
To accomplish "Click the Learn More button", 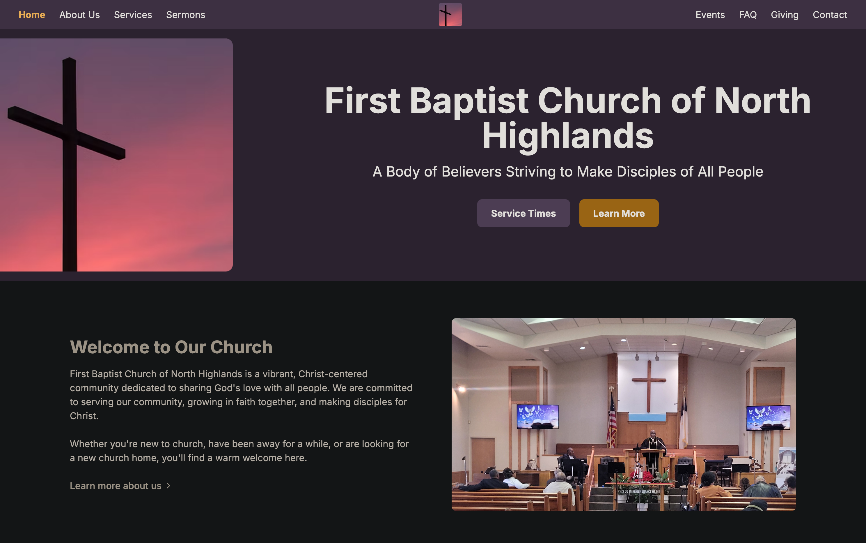I will pyautogui.click(x=619, y=213).
